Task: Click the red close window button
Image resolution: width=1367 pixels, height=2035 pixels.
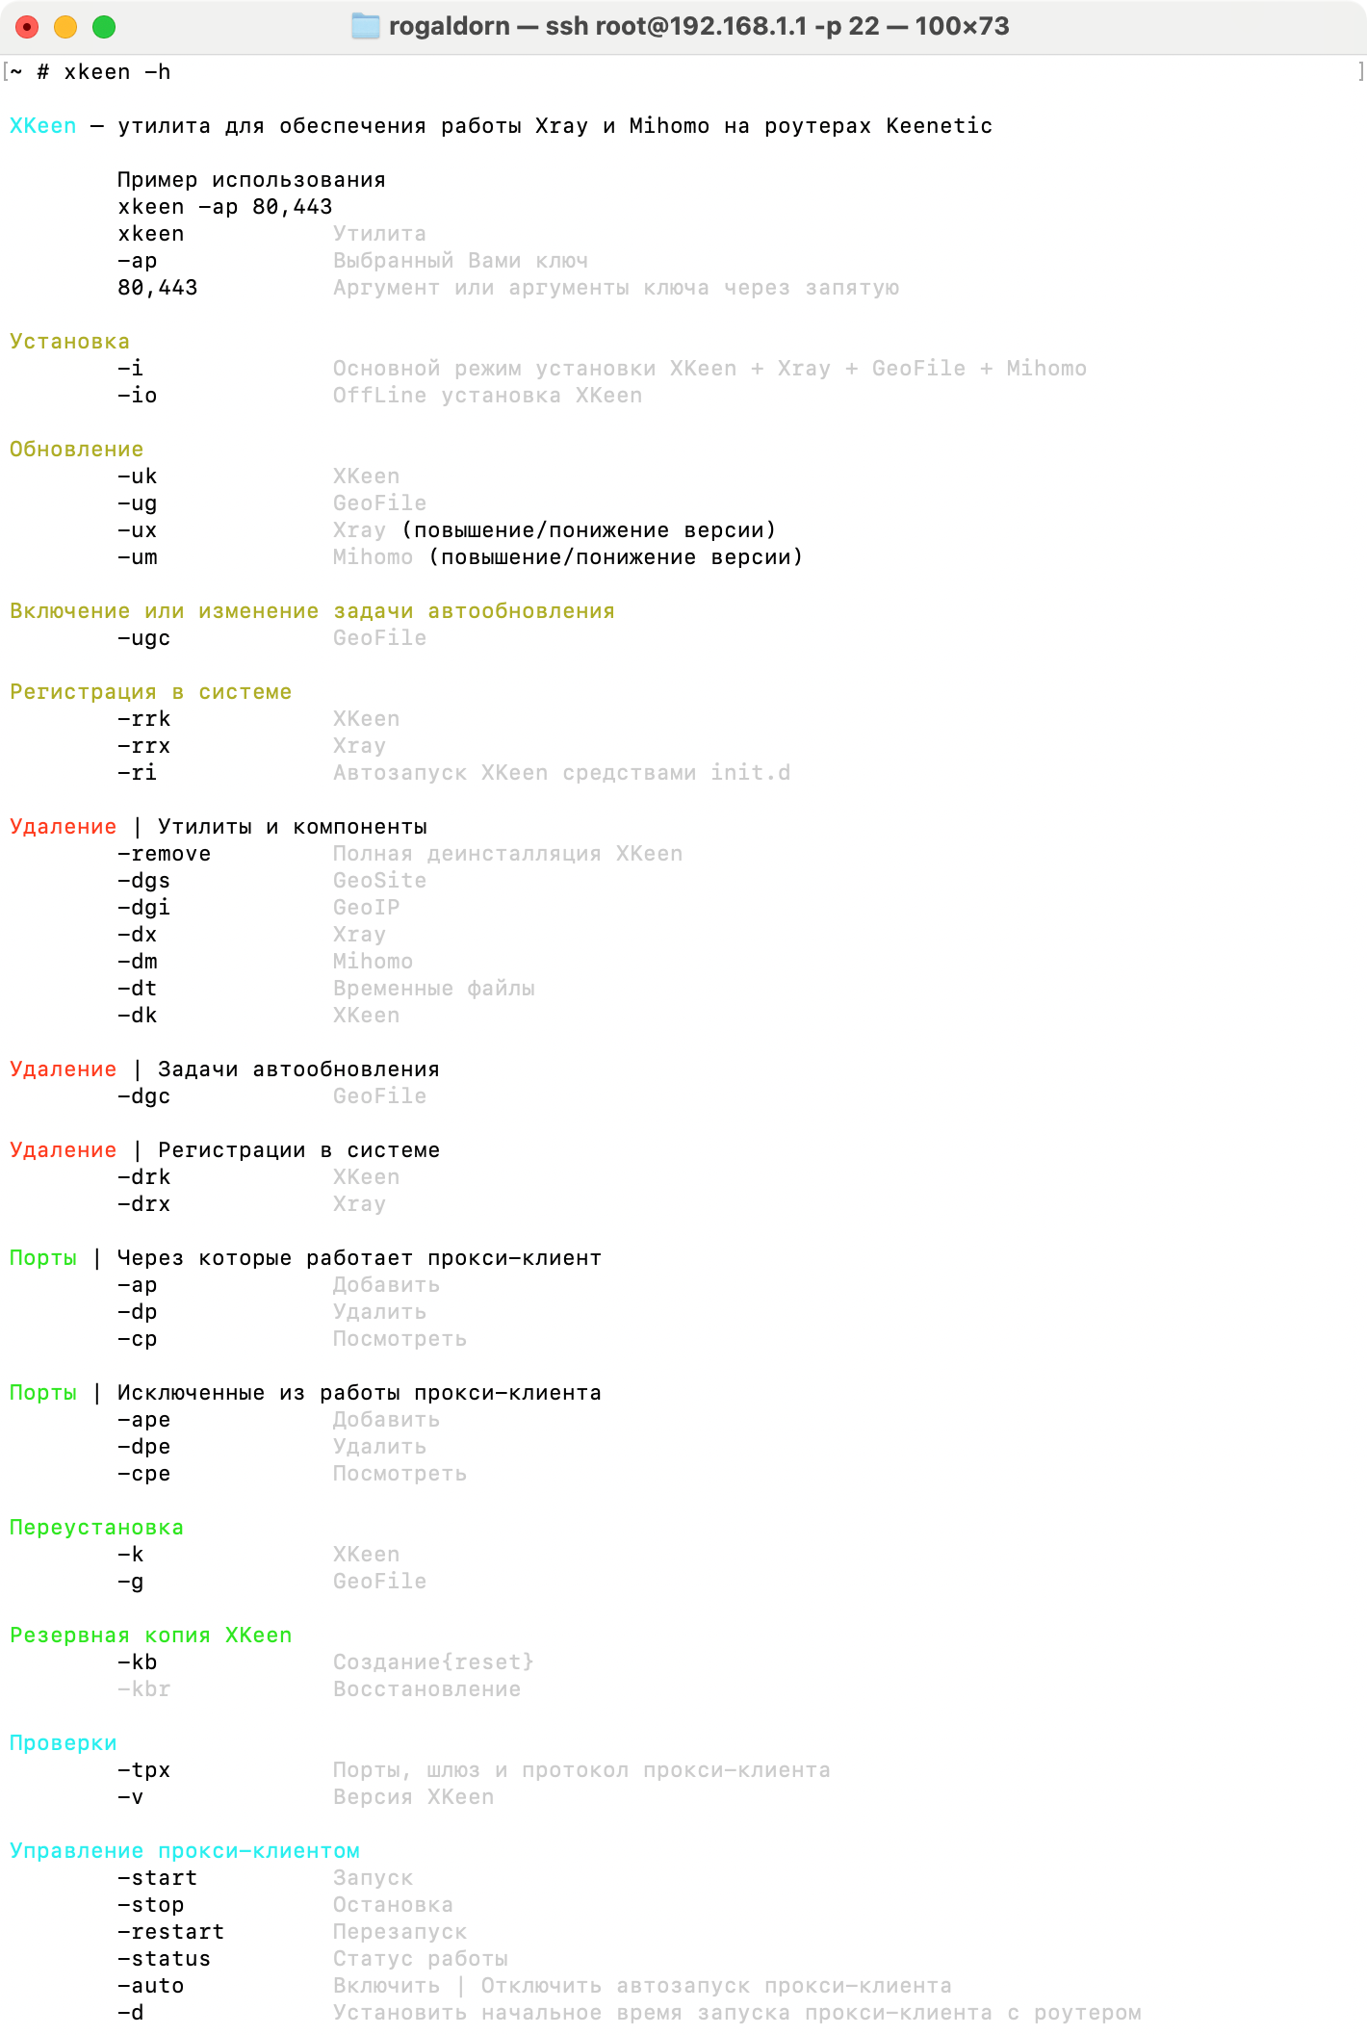Action: click(27, 27)
